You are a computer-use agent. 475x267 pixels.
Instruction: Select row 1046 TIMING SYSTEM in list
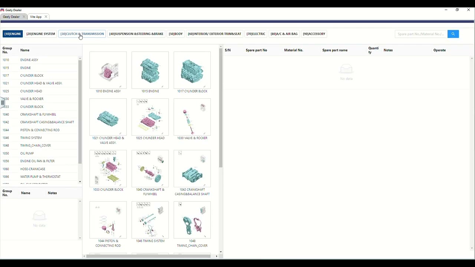click(x=39, y=138)
